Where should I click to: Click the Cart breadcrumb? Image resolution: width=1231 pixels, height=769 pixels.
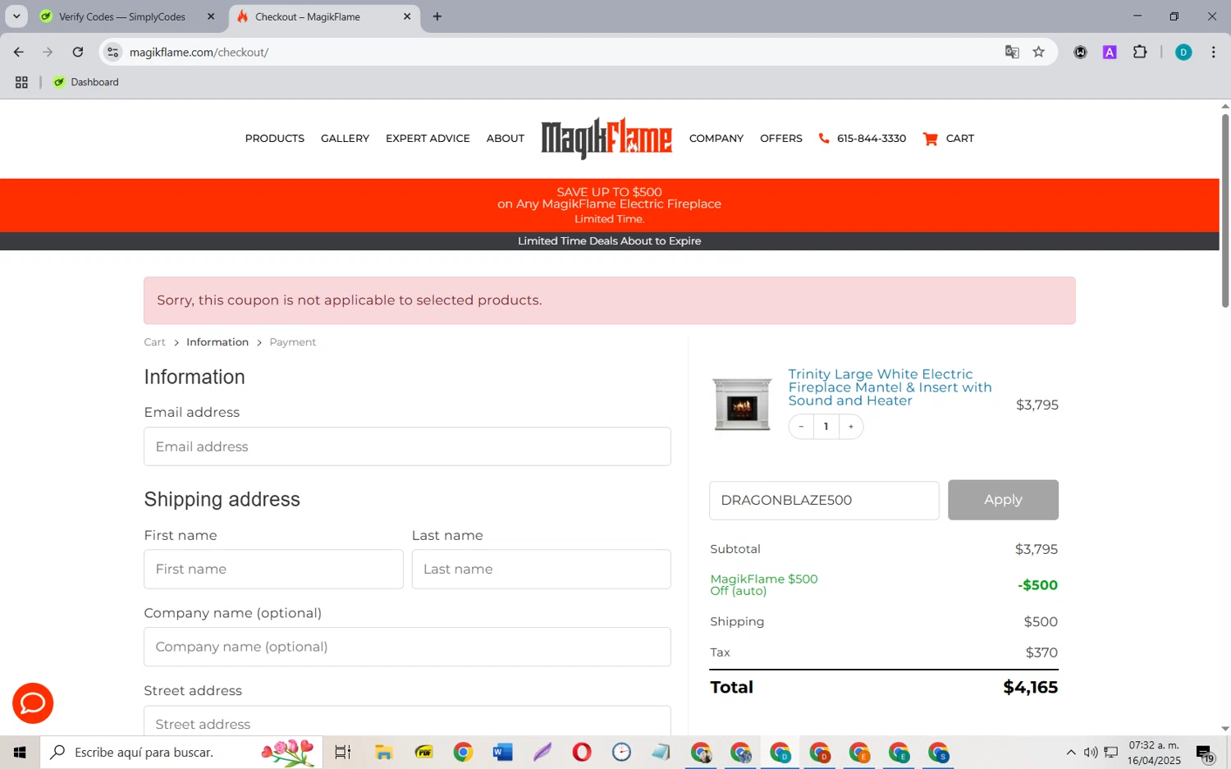point(154,342)
